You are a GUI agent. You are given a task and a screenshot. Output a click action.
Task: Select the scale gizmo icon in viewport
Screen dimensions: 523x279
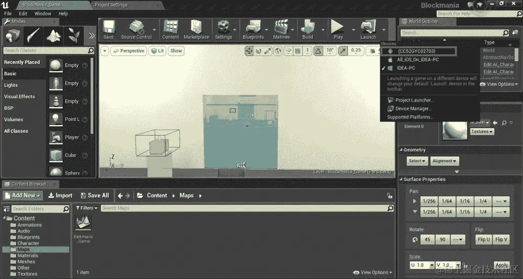[x=268, y=51]
